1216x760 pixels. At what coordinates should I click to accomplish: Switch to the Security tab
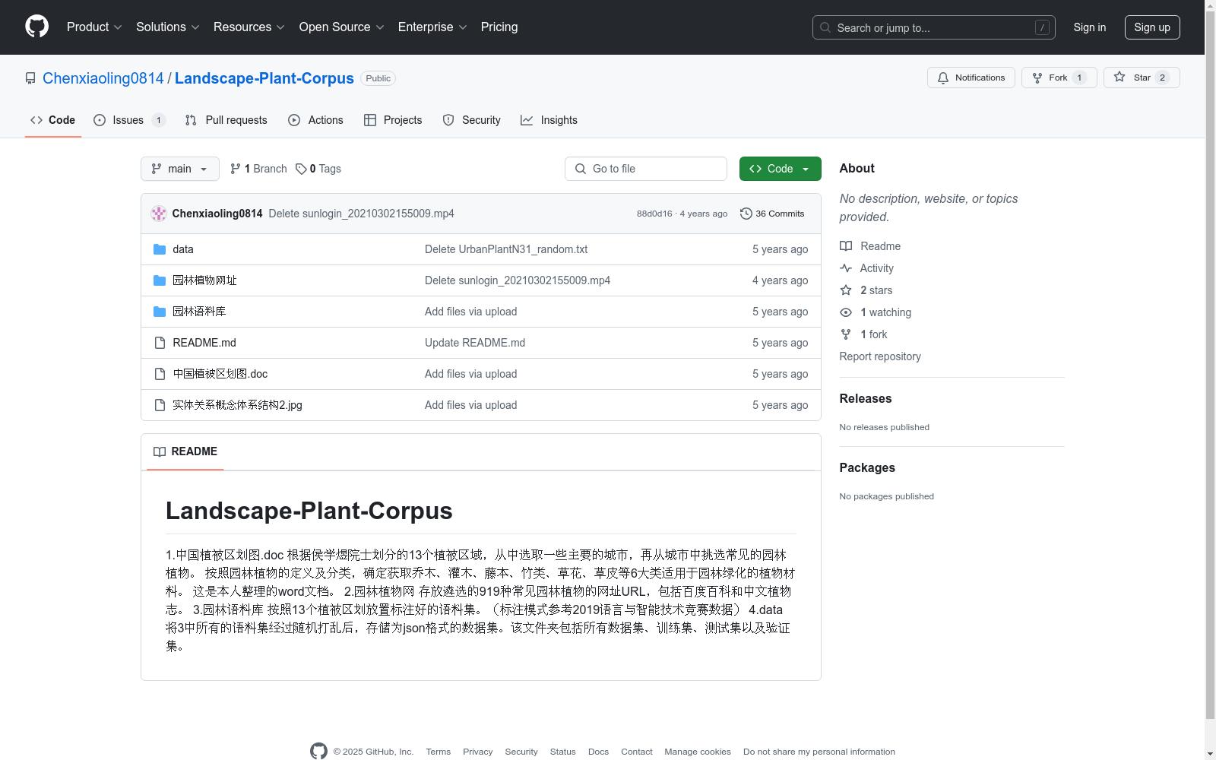[471, 120]
